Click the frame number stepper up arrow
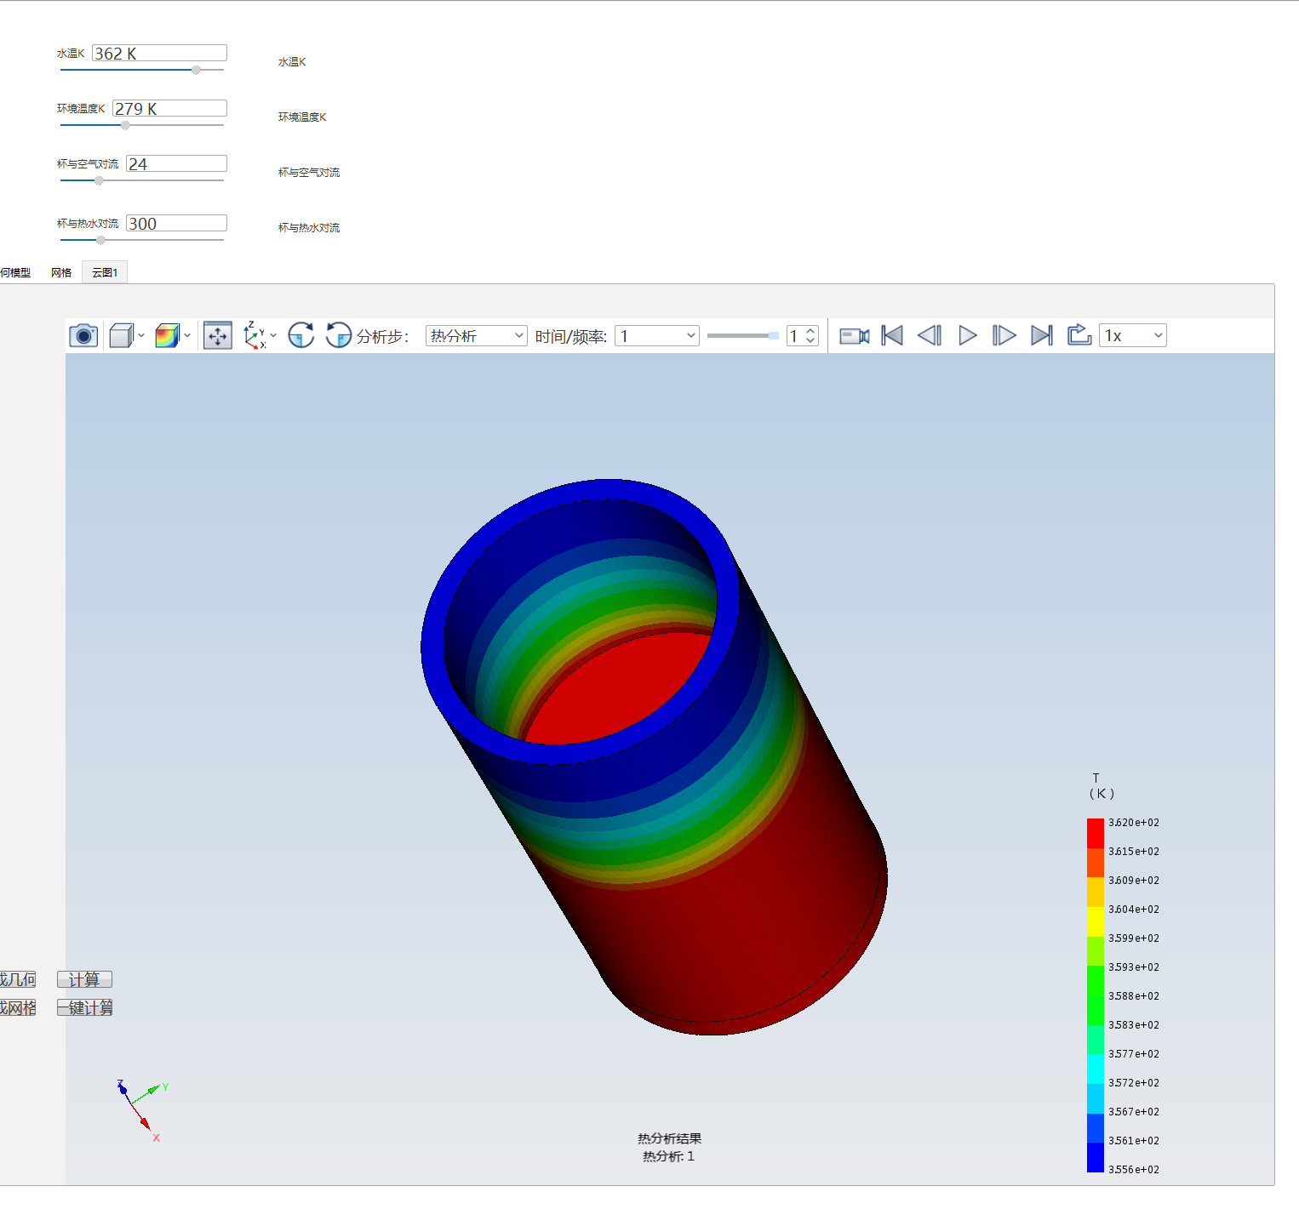 [811, 331]
